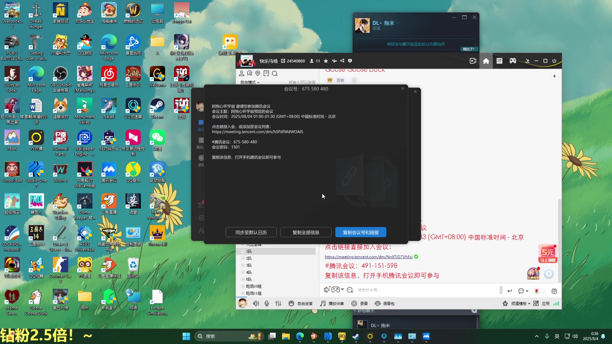Screen dimensions: 612x344
Task: Open YY channel home icon
Action: pos(486,61)
